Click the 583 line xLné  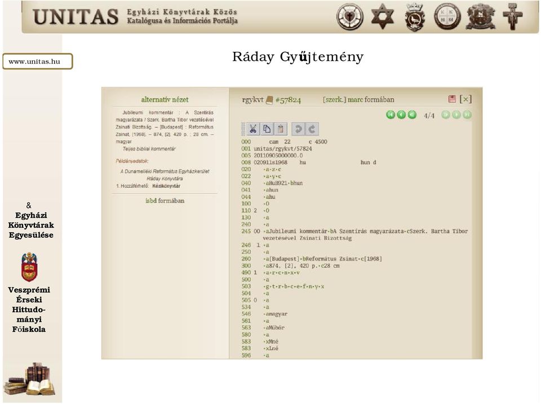260,348
